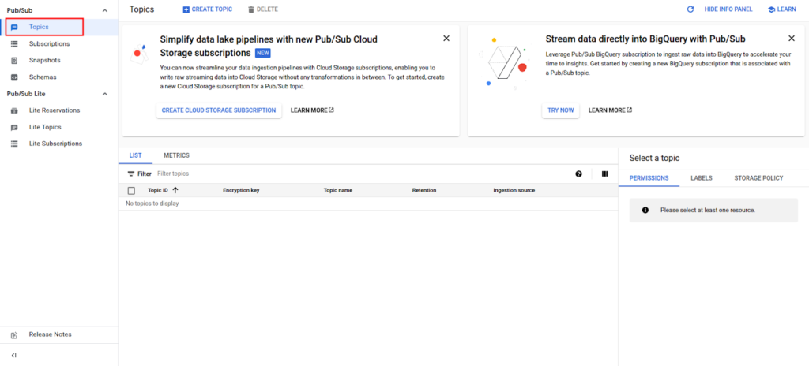Click the Snapshots sidebar icon
Viewport: 809px width, 366px height.
tap(14, 60)
